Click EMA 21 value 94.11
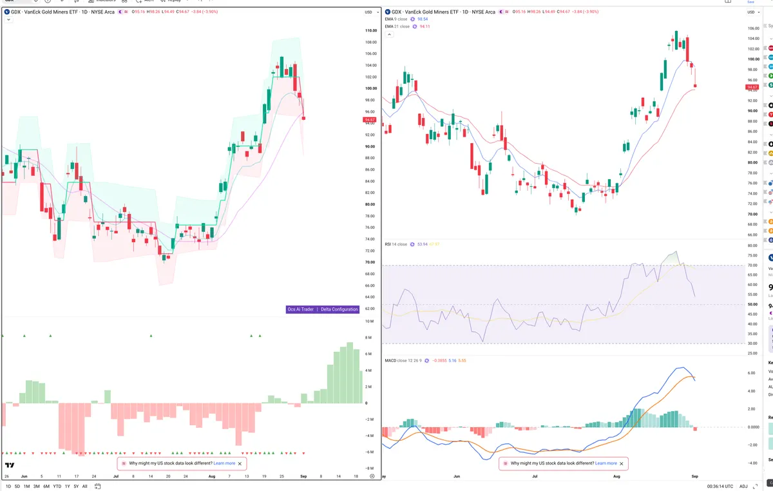 click(x=425, y=26)
